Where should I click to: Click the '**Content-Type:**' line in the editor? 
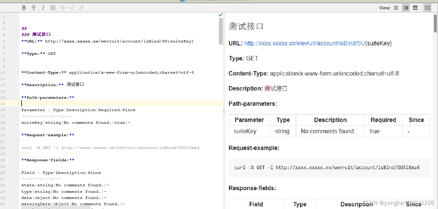coord(108,73)
